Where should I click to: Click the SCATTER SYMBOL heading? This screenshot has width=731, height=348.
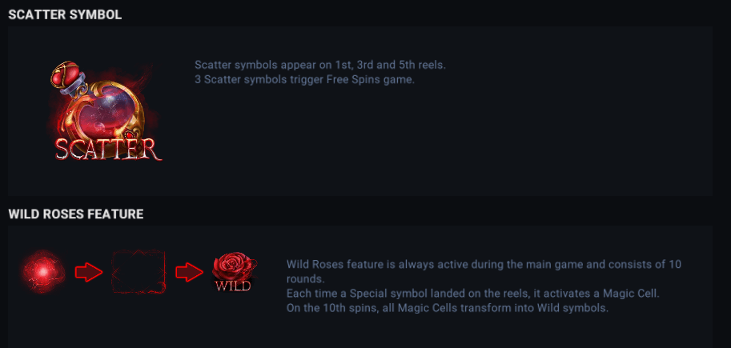[x=65, y=15]
